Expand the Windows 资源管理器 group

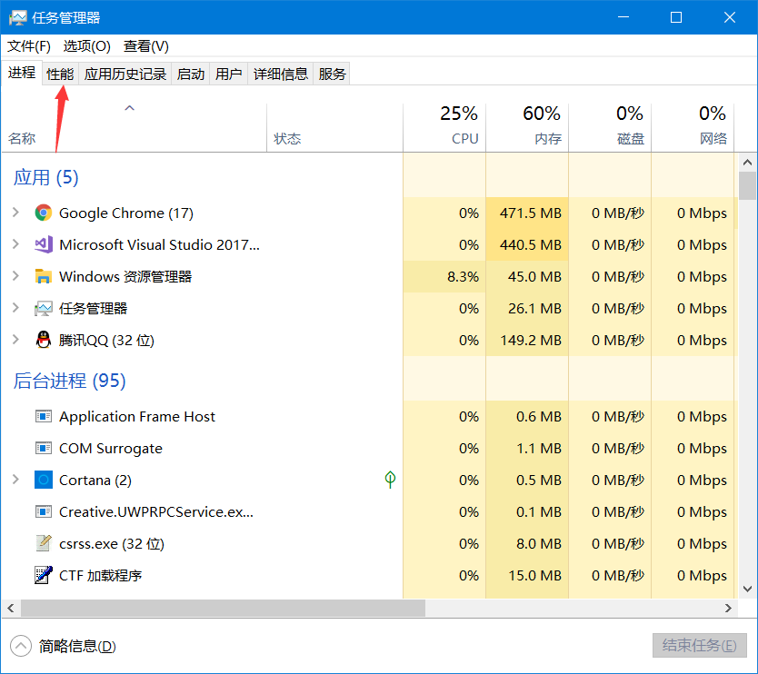click(x=15, y=276)
